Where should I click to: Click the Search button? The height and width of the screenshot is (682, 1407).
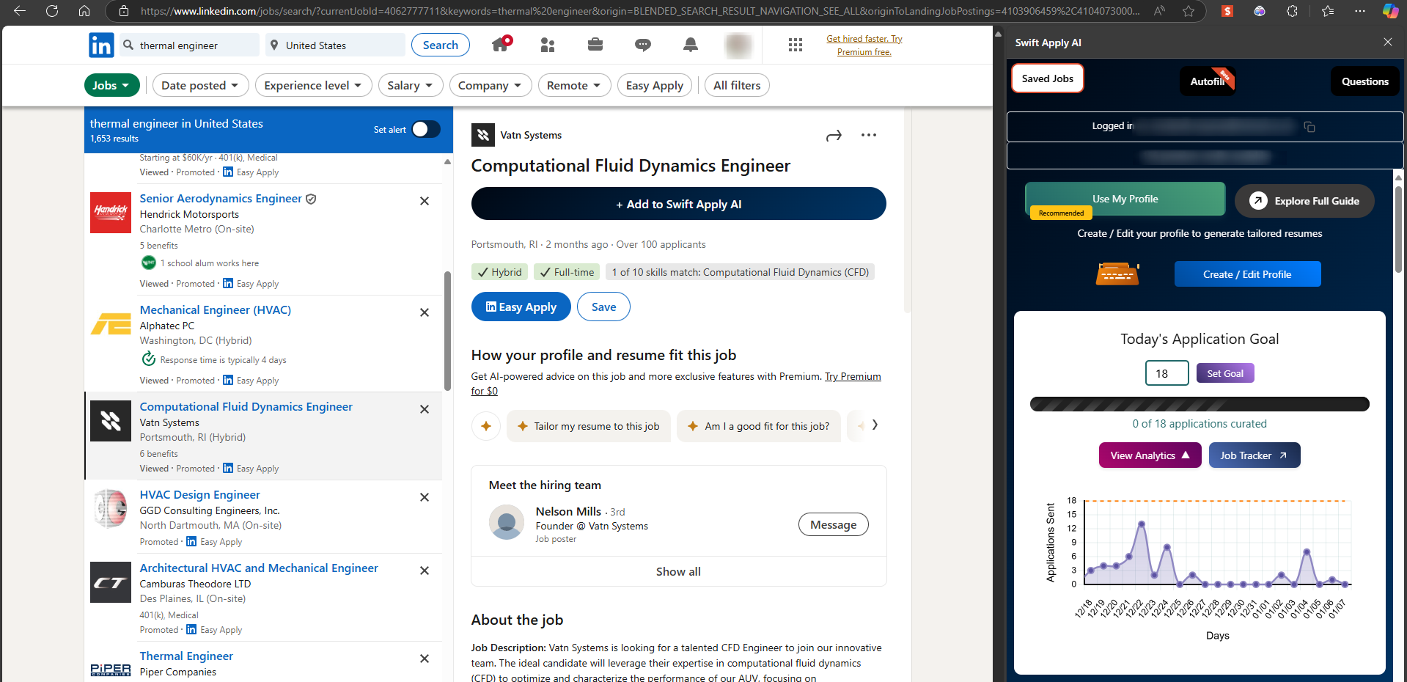tap(440, 45)
